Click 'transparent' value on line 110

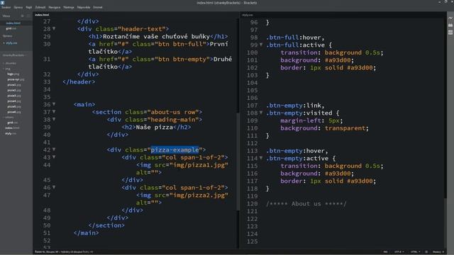[345, 127]
